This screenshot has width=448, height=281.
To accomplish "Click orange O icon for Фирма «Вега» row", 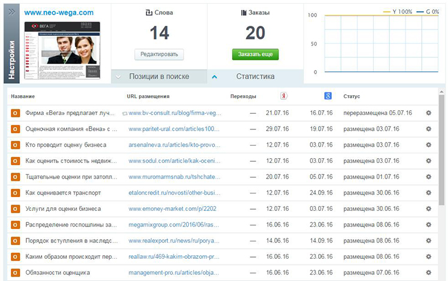I will pos(15,113).
